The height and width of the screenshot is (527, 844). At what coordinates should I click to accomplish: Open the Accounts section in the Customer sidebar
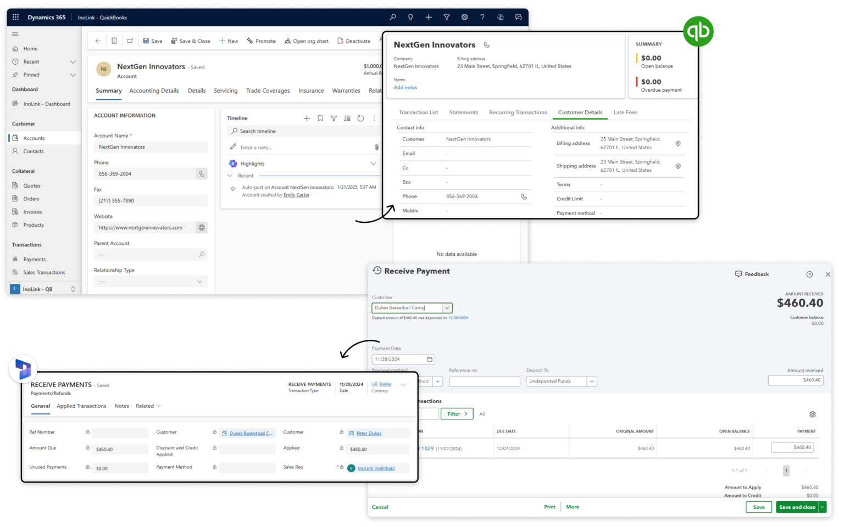click(34, 138)
